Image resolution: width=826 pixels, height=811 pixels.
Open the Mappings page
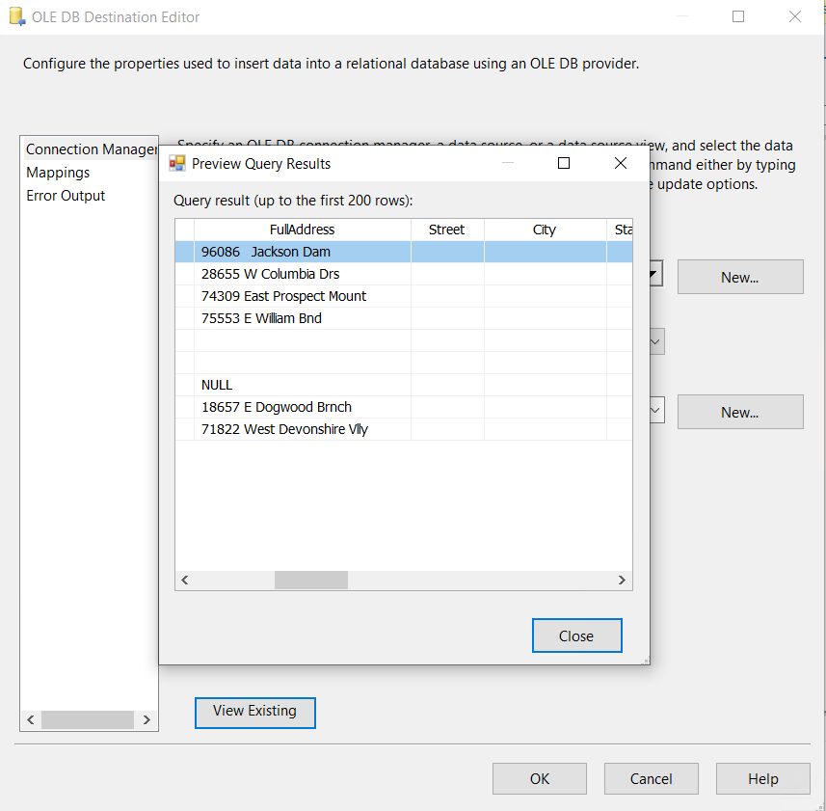pos(58,173)
